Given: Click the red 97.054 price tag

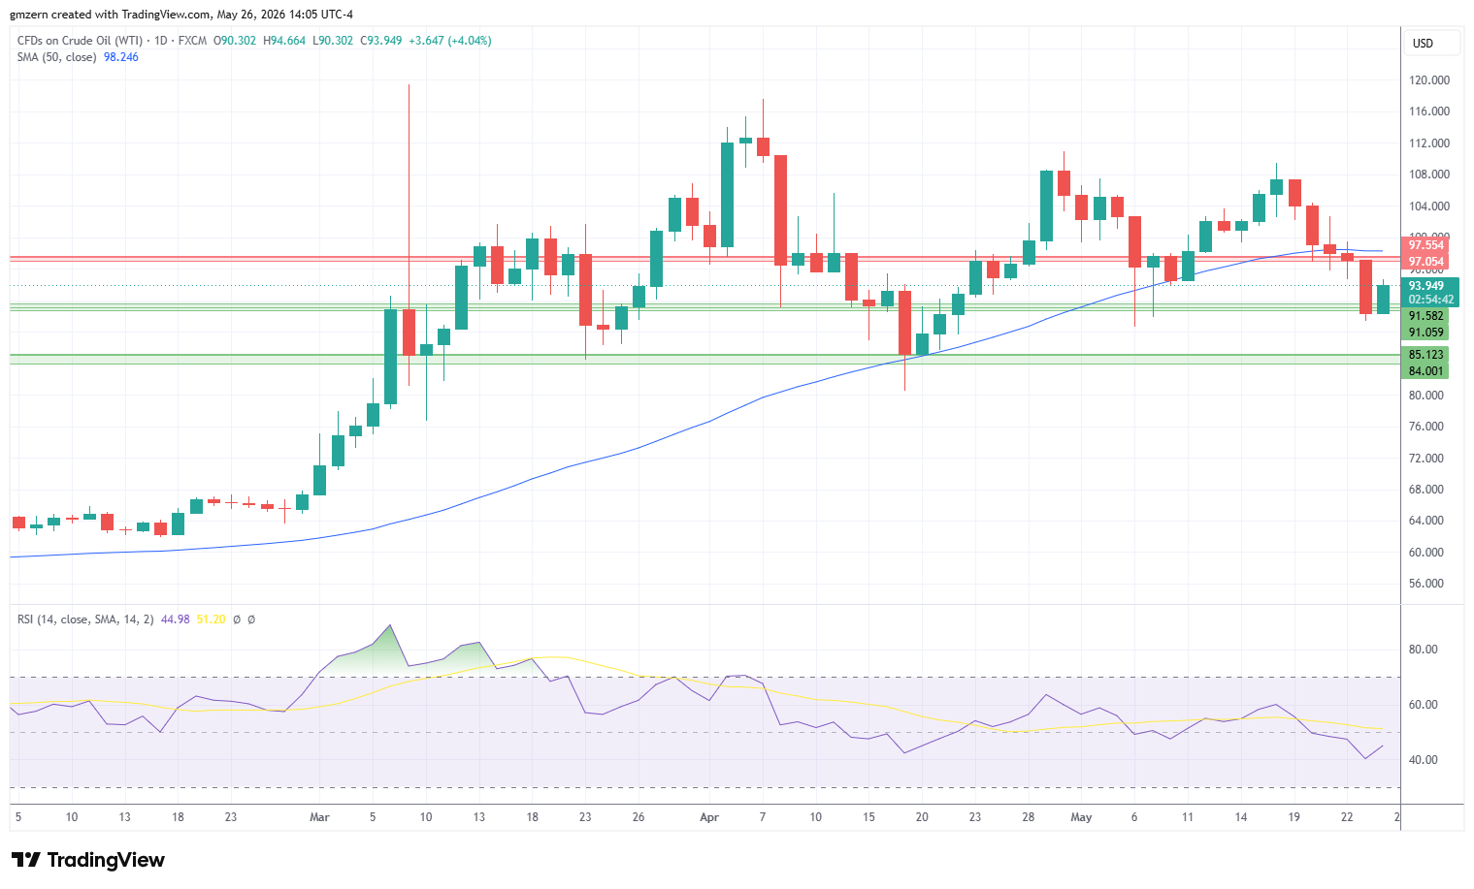Looking at the screenshot, I should click(1426, 262).
